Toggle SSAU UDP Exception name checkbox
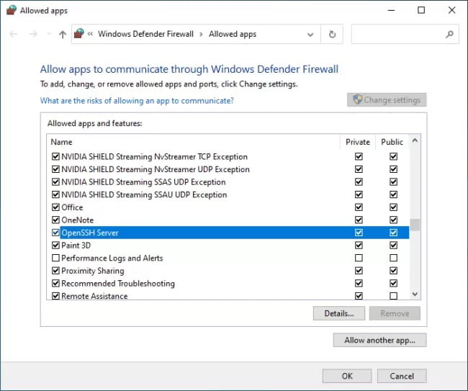Image resolution: width=468 pixels, height=391 pixels. click(x=55, y=194)
